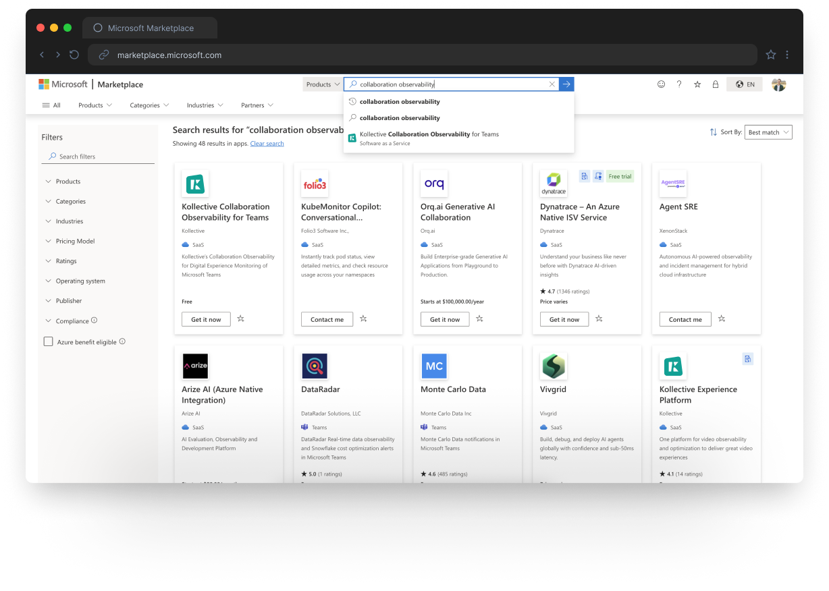Click the Vivgrid logo thumbnail

[554, 366]
